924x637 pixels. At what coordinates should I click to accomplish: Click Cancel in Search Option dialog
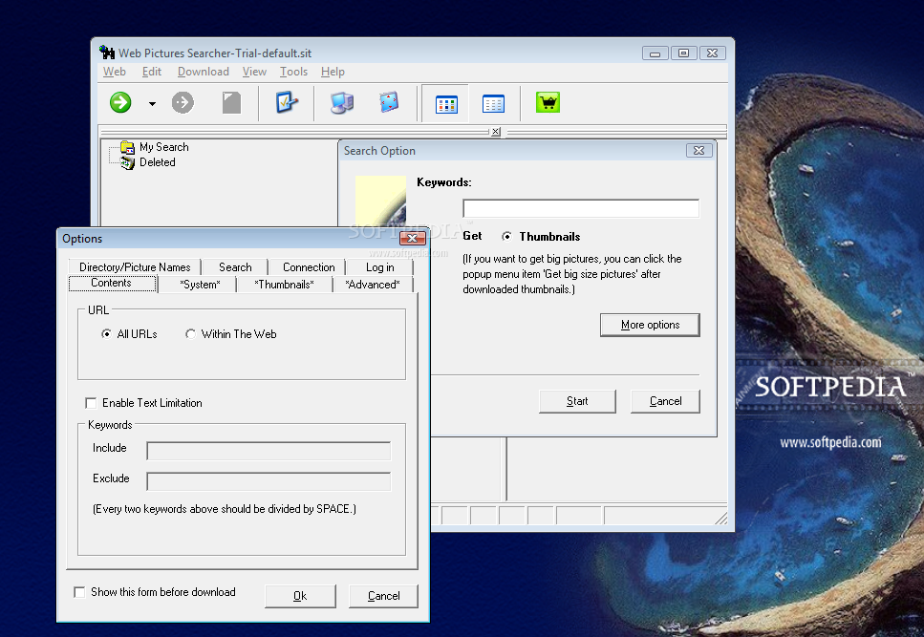coord(665,401)
